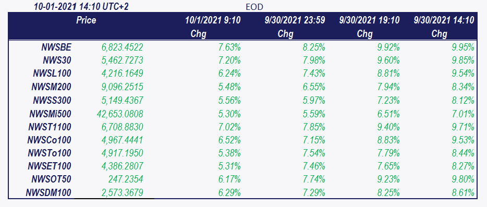Click the EOD label above the table
This screenshot has width=487, height=207.
coord(254,7)
